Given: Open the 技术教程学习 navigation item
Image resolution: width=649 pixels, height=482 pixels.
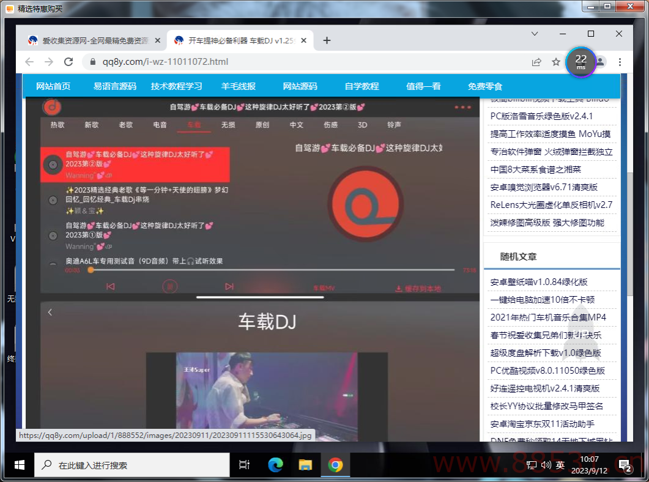Looking at the screenshot, I should pyautogui.click(x=176, y=86).
